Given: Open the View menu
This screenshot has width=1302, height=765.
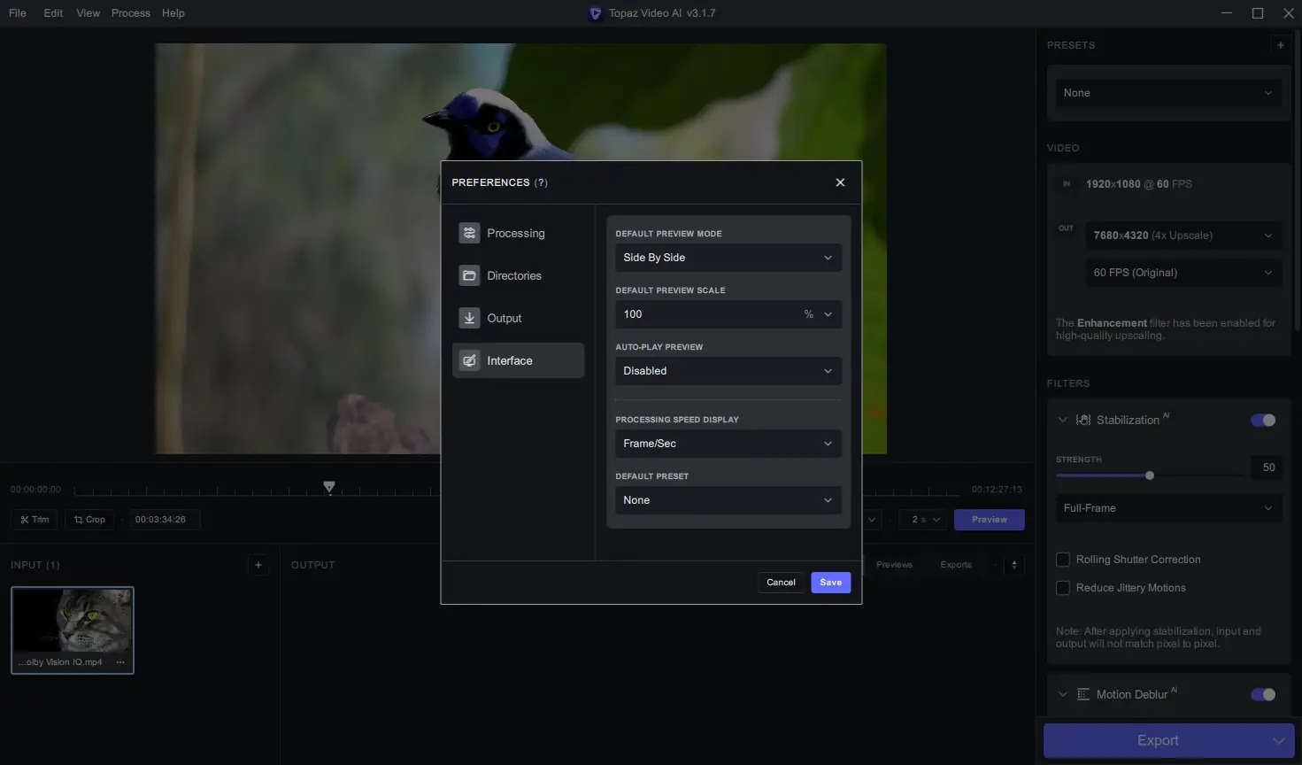Looking at the screenshot, I should [x=88, y=13].
